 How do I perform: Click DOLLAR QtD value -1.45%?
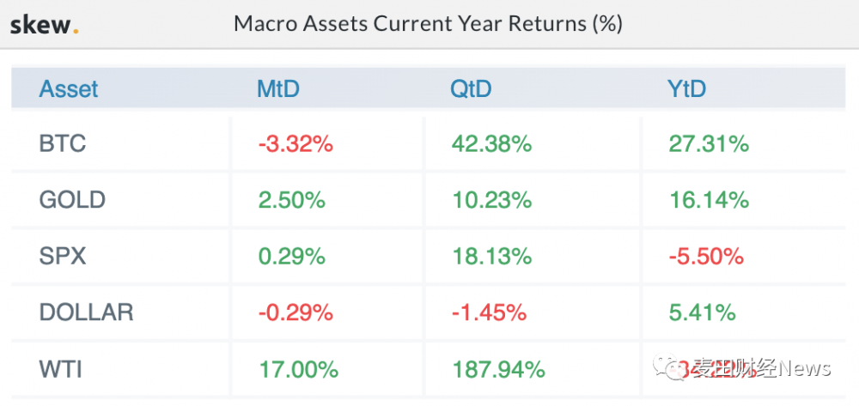pyautogui.click(x=488, y=312)
